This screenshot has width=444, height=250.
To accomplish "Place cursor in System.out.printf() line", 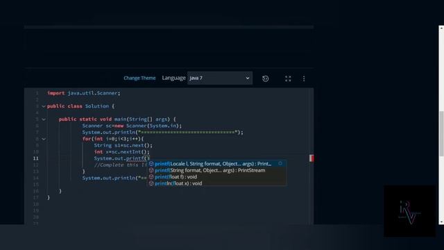I will [122, 158].
